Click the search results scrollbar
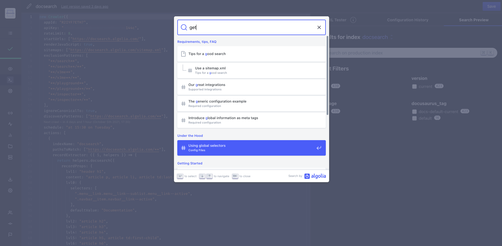This screenshot has width=502, height=246. (327, 75)
